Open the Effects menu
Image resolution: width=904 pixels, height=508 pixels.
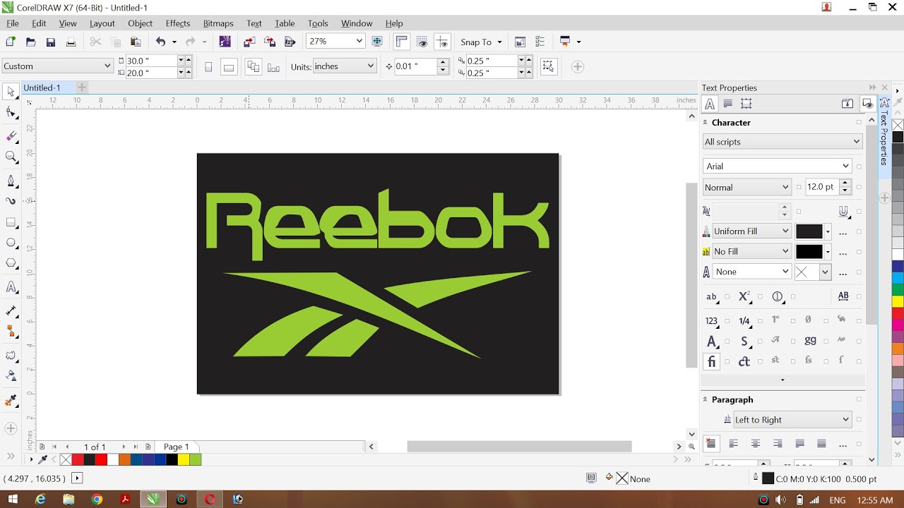coord(178,23)
